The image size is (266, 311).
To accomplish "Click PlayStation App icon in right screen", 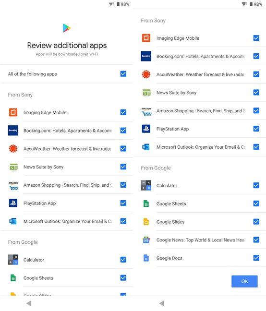I will coord(146,129).
